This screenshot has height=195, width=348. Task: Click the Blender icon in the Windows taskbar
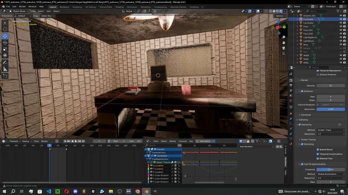click(x=147, y=192)
